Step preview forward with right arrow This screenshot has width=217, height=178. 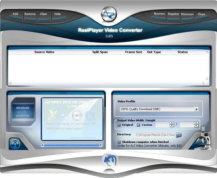(101, 145)
